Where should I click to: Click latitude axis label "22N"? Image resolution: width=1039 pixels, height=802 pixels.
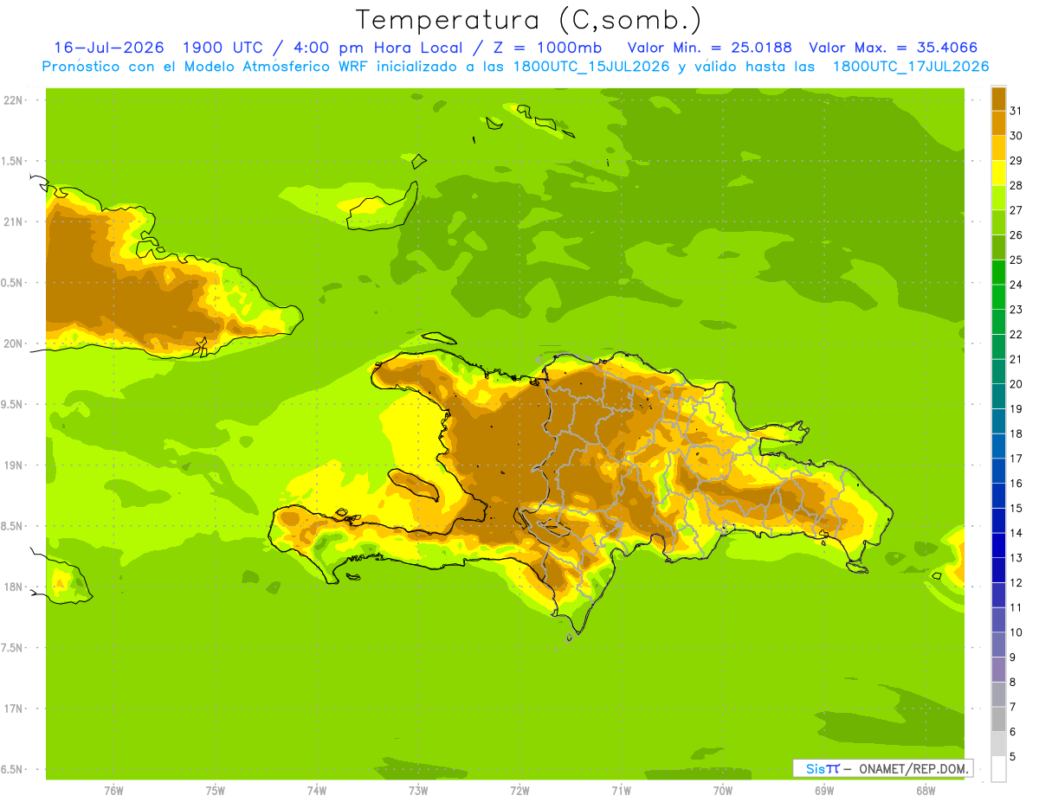tap(14, 99)
